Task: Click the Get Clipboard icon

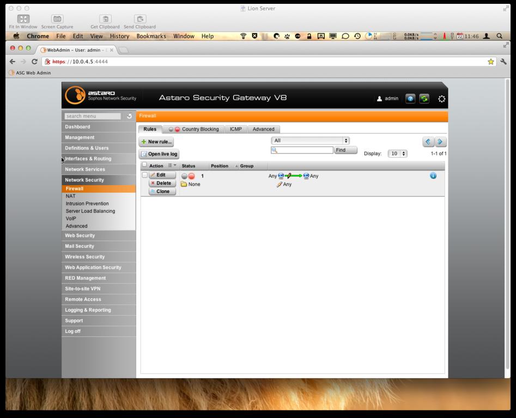Action: pyautogui.click(x=105, y=19)
